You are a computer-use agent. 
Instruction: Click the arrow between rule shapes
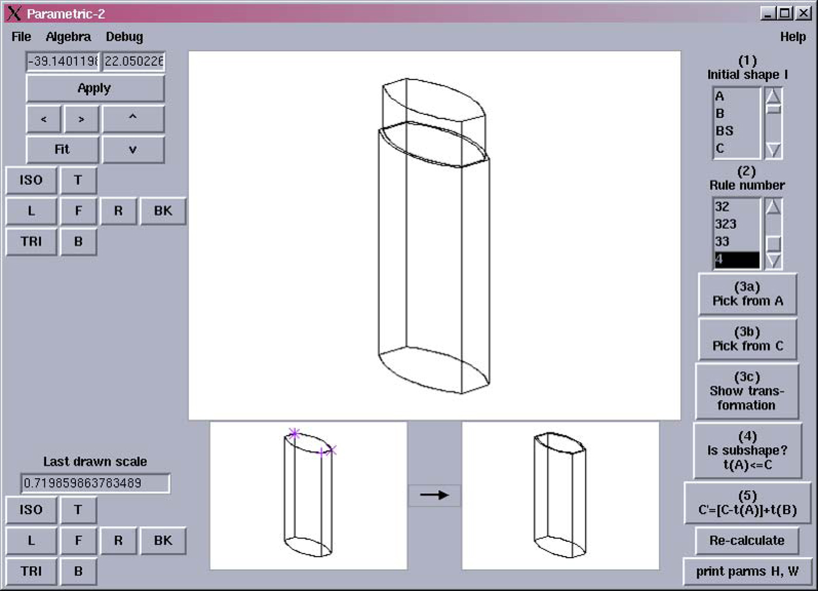(x=434, y=495)
